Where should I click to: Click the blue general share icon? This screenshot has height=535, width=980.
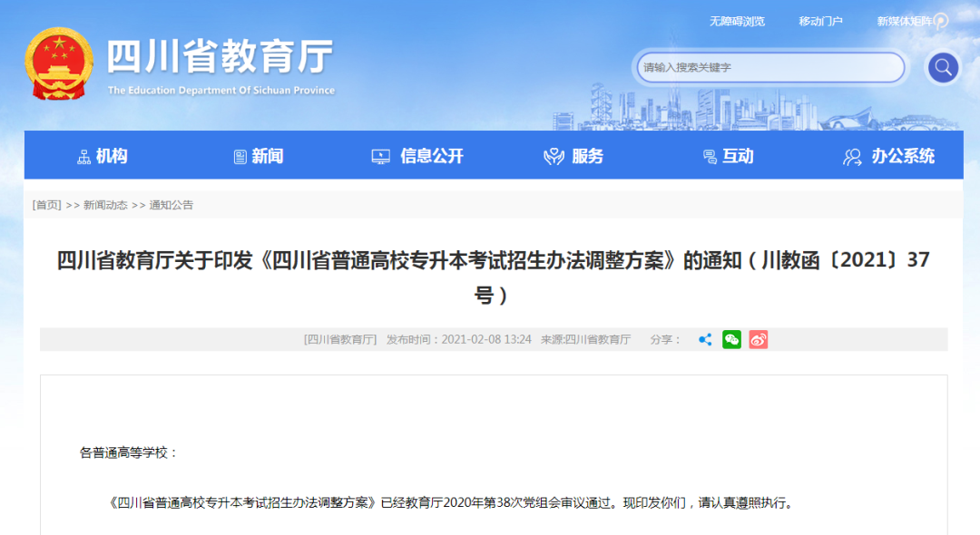(705, 340)
